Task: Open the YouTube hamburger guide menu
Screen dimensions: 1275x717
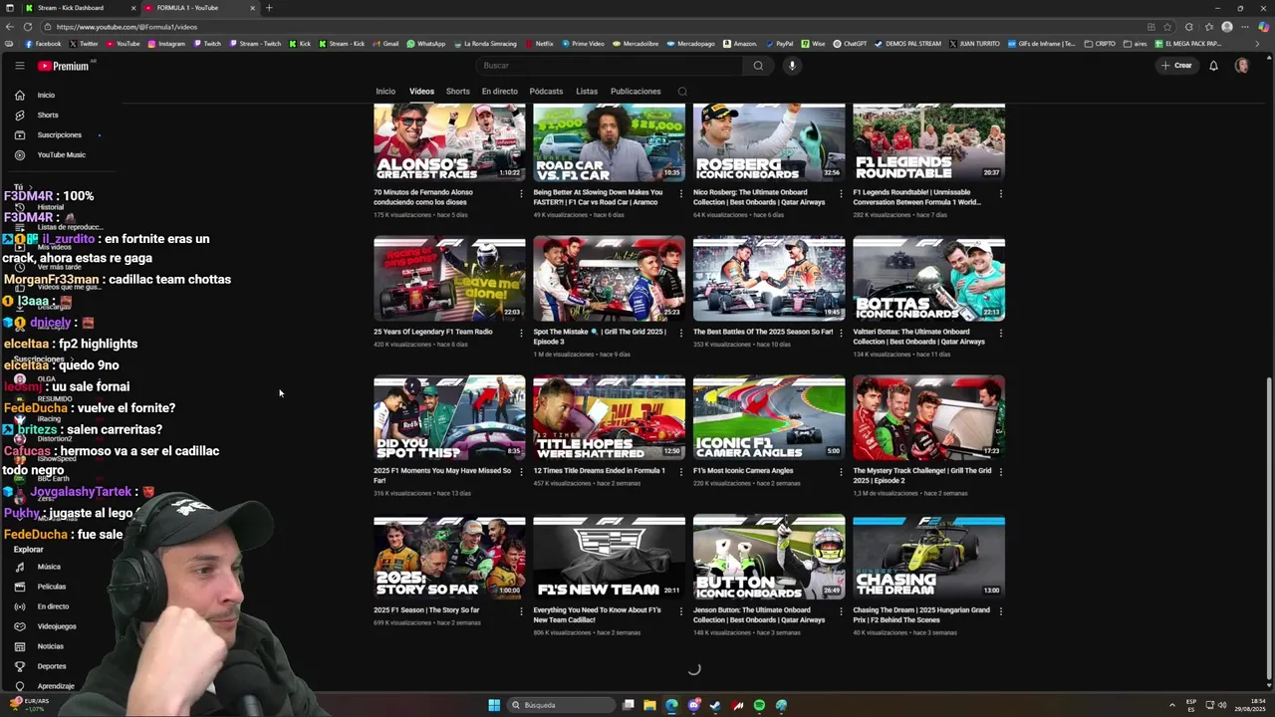Action: click(x=19, y=66)
